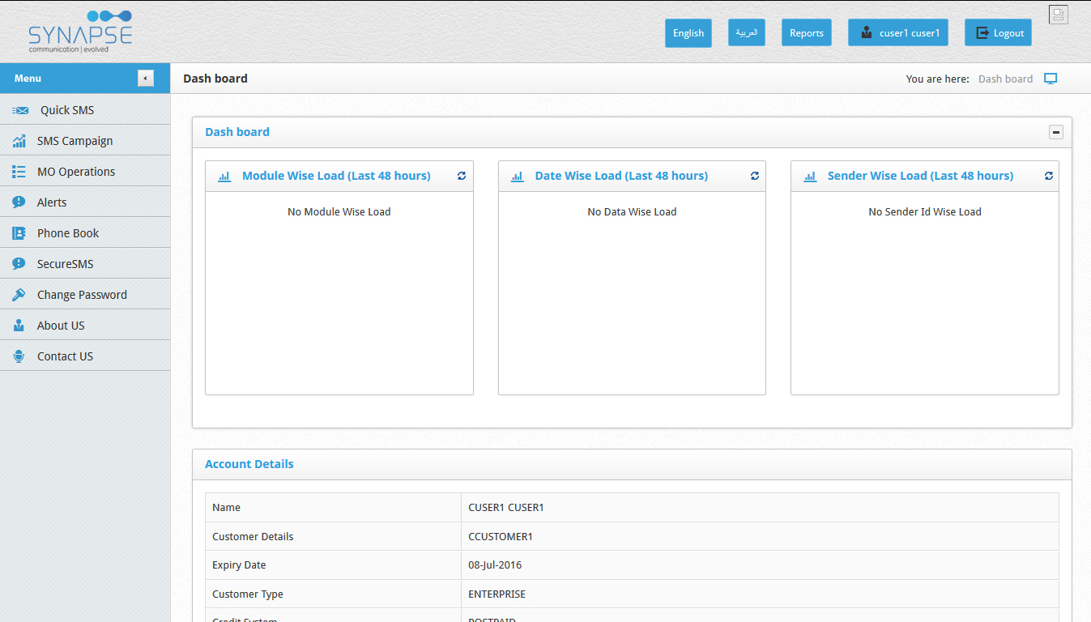Refresh the Sender Wise Load panel
Screen dimensions: 1091x622
1048,176
